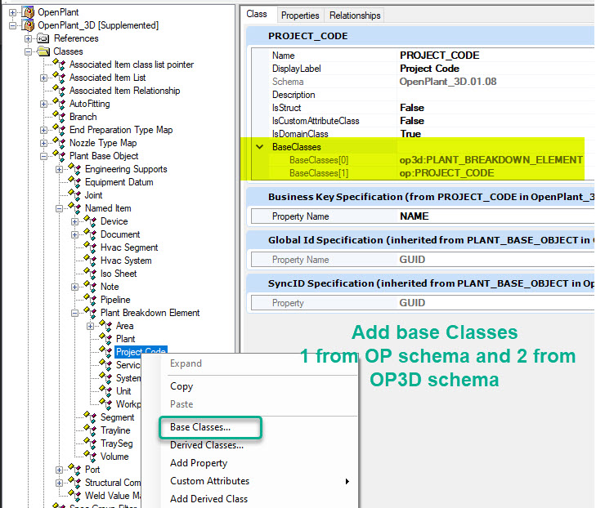Click the Named Item class icon
The height and width of the screenshot is (508, 596).
click(74, 208)
